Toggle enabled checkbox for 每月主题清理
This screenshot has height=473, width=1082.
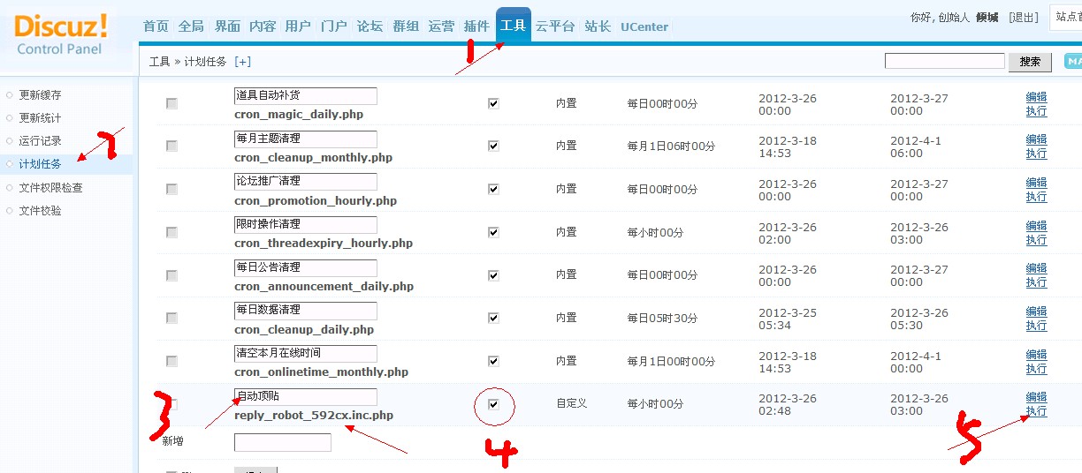pos(493,146)
